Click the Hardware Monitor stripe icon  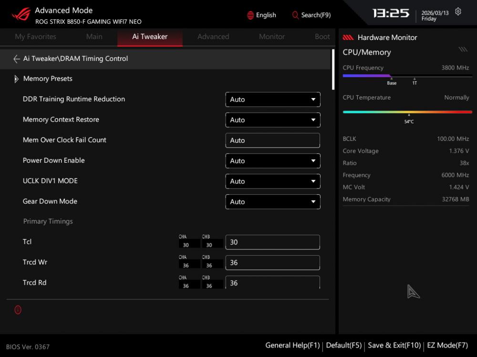point(348,38)
